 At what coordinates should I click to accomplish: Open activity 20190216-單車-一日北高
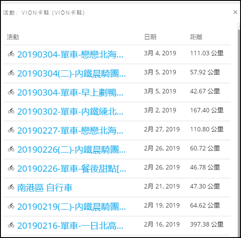70,226
